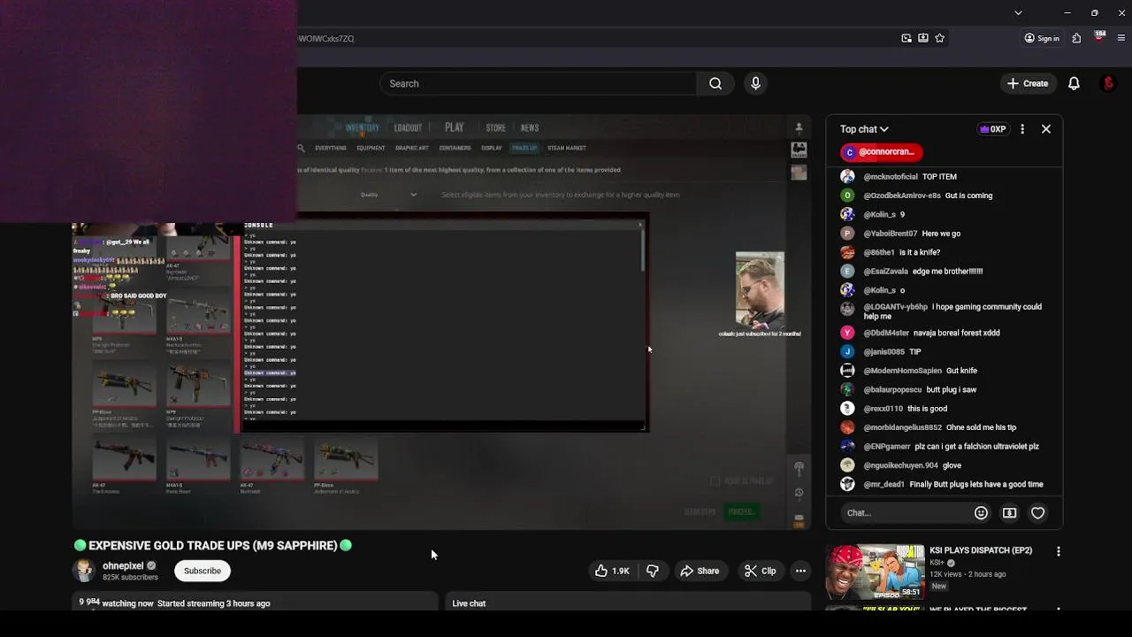Image resolution: width=1132 pixels, height=637 pixels.
Task: Select the in-game STORE tab
Action: [496, 127]
